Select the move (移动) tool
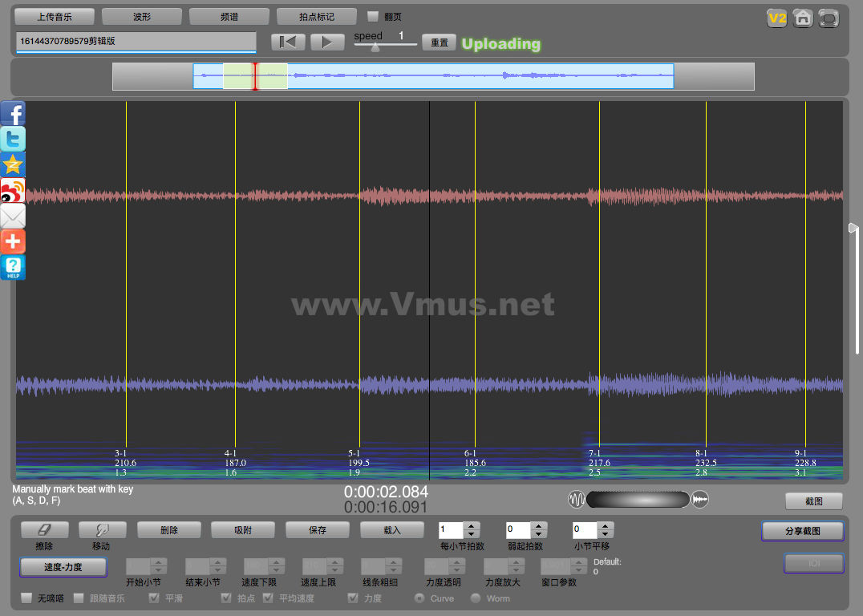Image resolution: width=863 pixels, height=616 pixels. click(102, 530)
